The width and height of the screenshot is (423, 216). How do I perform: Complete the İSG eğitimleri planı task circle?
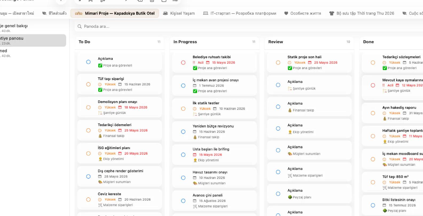click(x=88, y=154)
